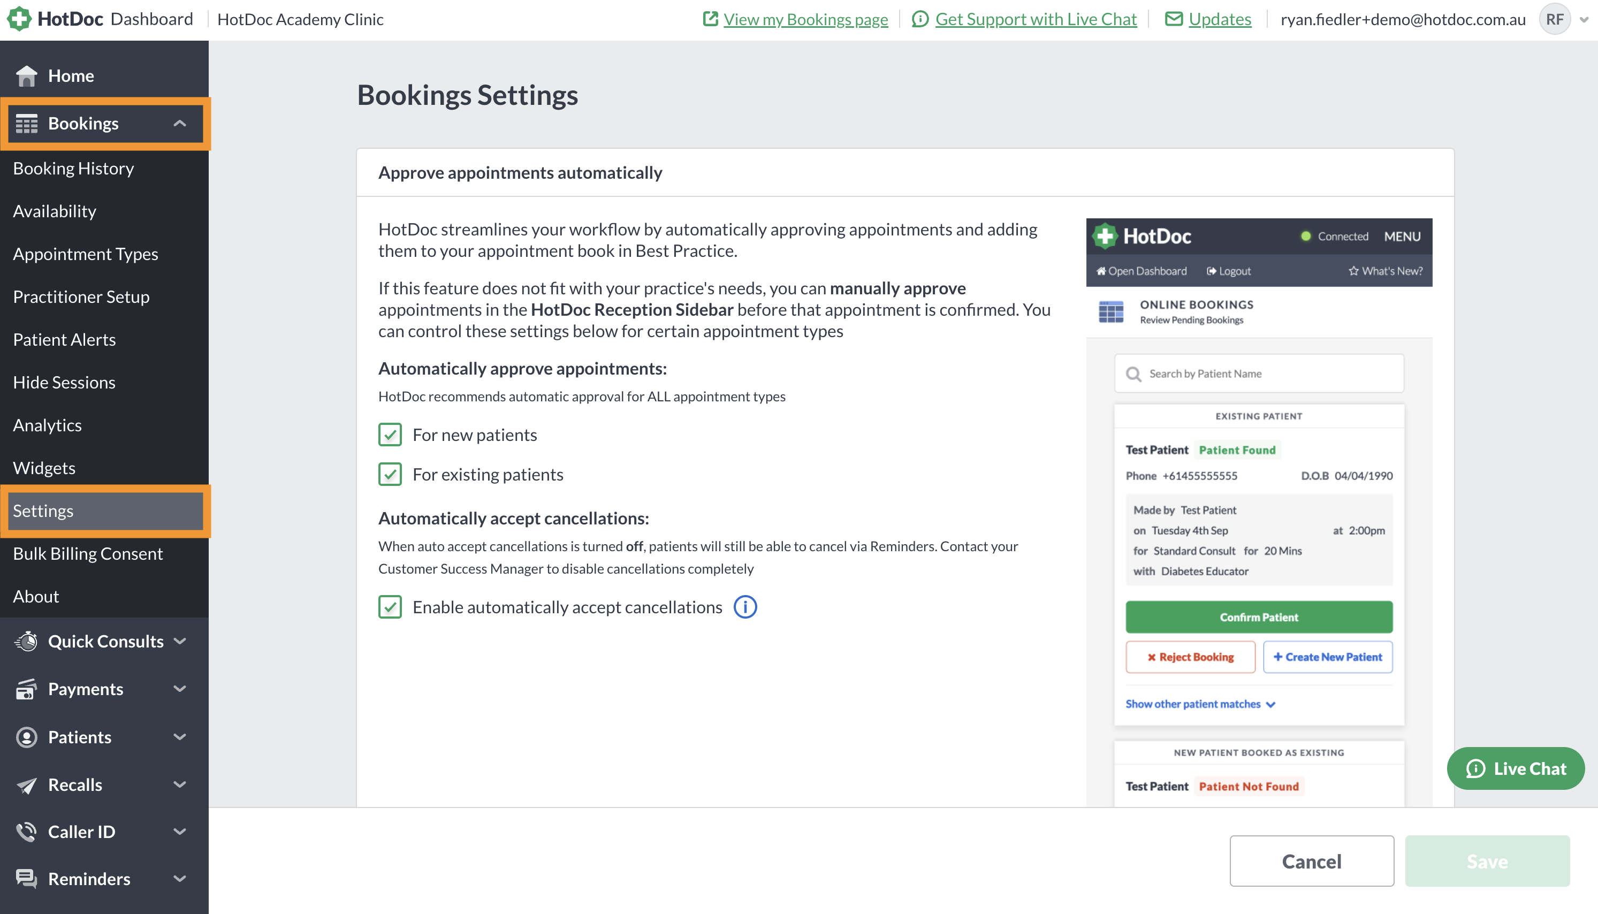Click Open Dashboard in preview image
The image size is (1598, 914).
click(x=1141, y=271)
